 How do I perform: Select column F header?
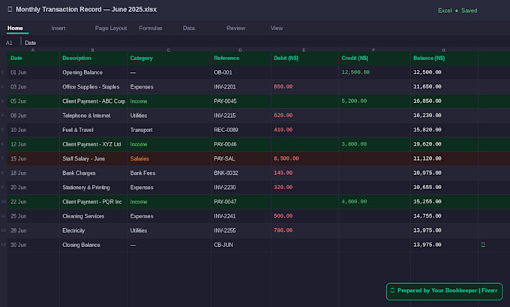373,50
